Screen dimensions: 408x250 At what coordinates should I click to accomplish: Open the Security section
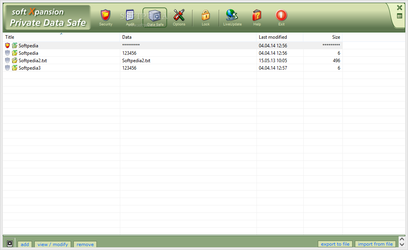click(x=106, y=18)
